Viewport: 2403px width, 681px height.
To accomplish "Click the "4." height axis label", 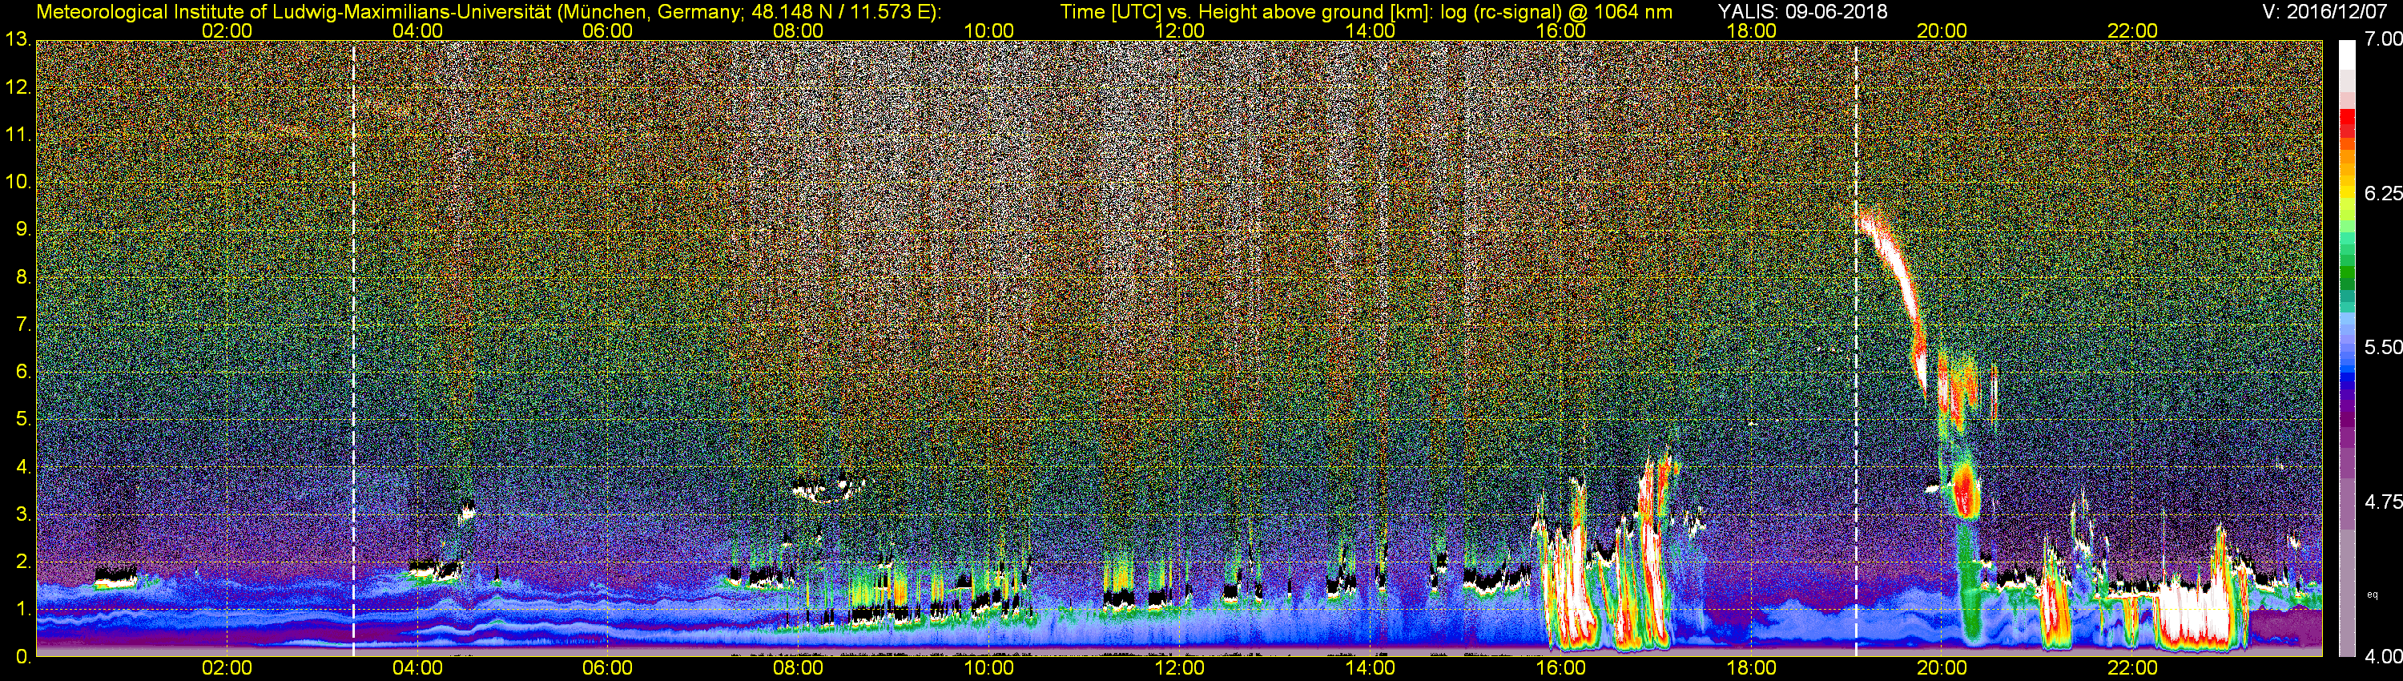I will [x=23, y=467].
